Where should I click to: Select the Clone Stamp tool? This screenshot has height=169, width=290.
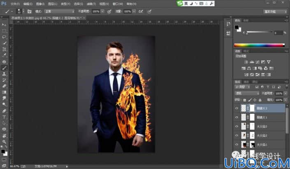pos(4,74)
